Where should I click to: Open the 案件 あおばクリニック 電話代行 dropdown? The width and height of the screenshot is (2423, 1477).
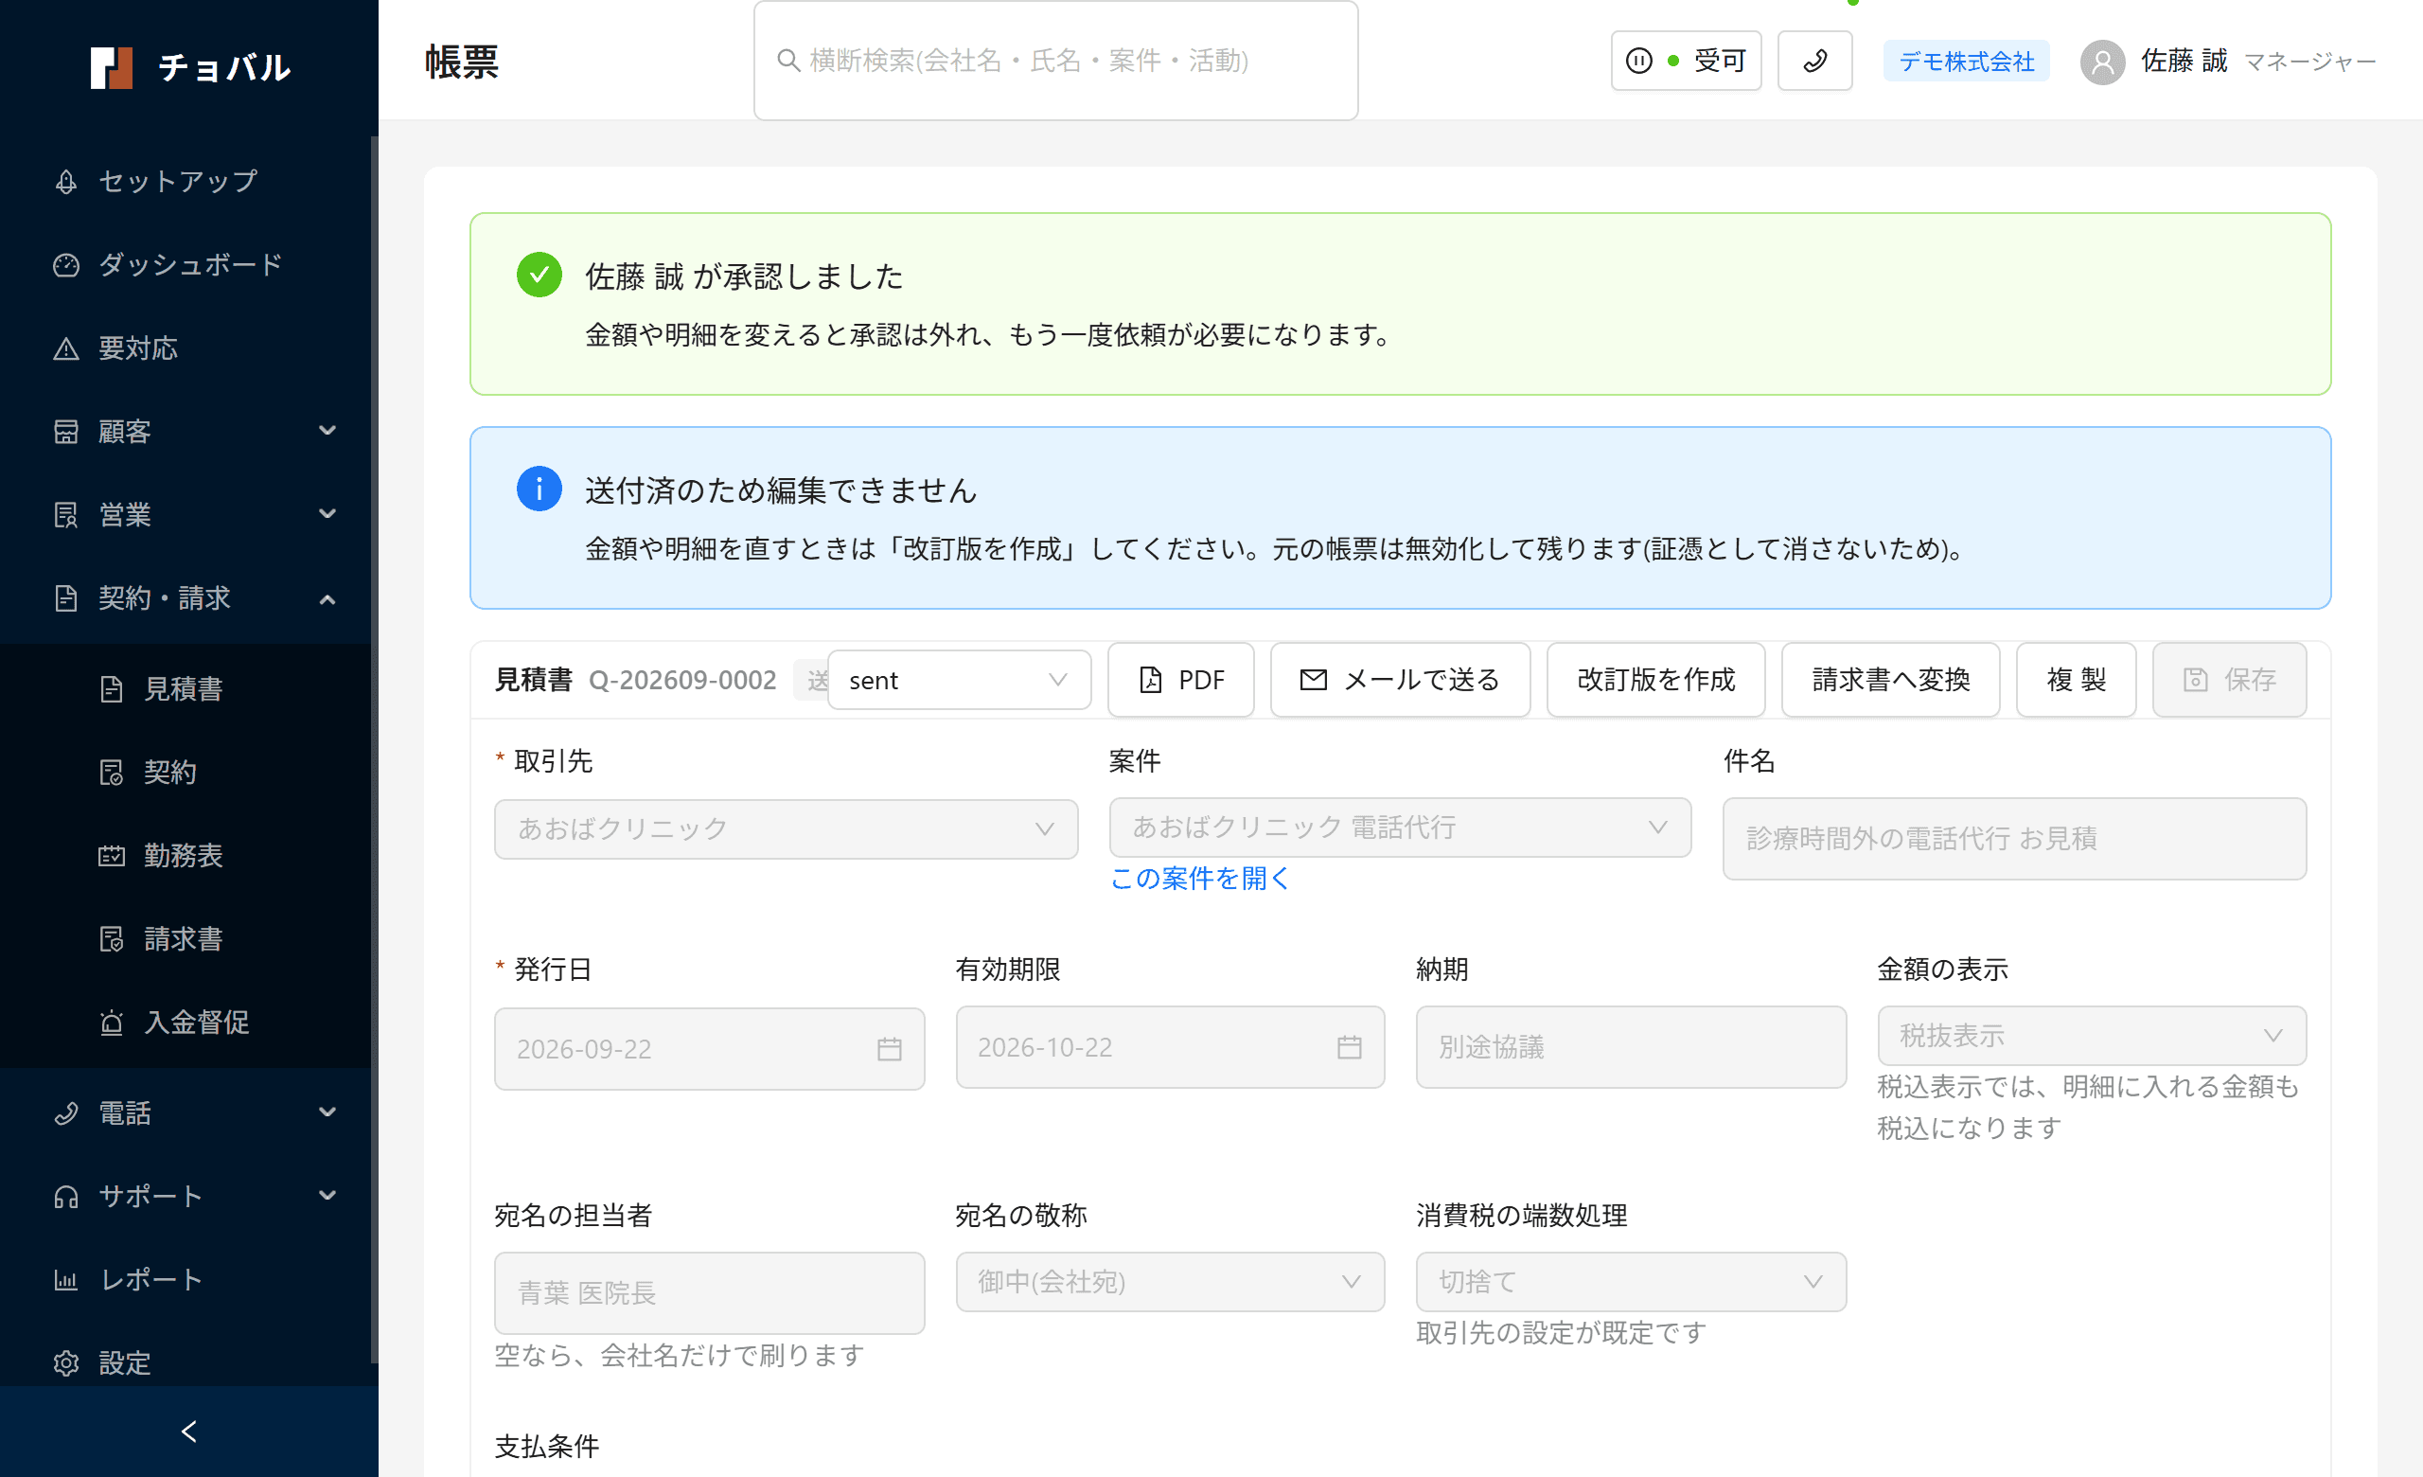point(1400,828)
